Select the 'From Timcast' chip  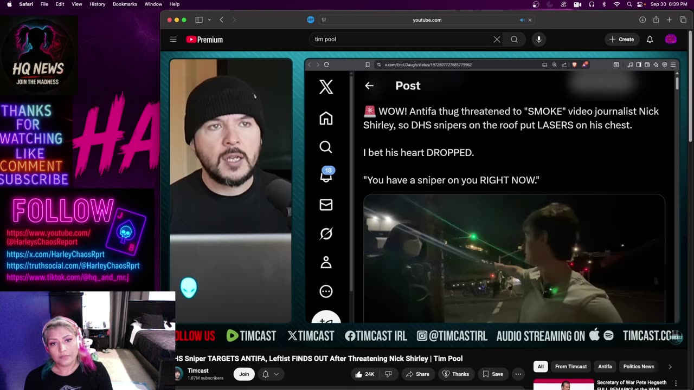click(571, 367)
